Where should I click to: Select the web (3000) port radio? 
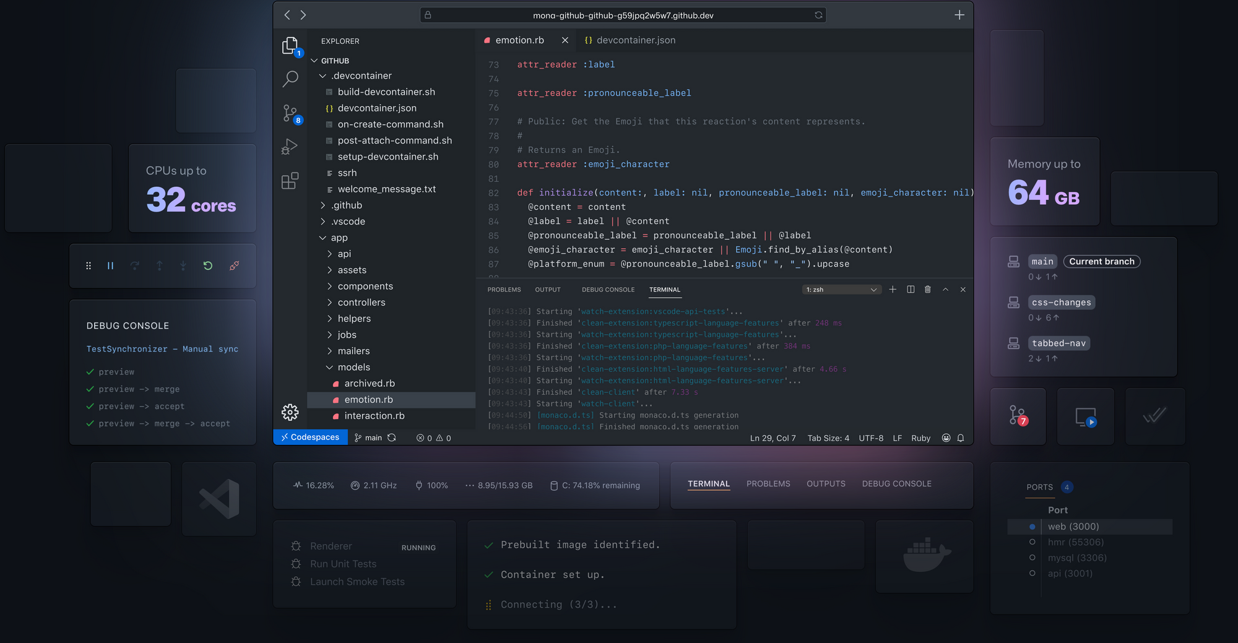pyautogui.click(x=1032, y=527)
